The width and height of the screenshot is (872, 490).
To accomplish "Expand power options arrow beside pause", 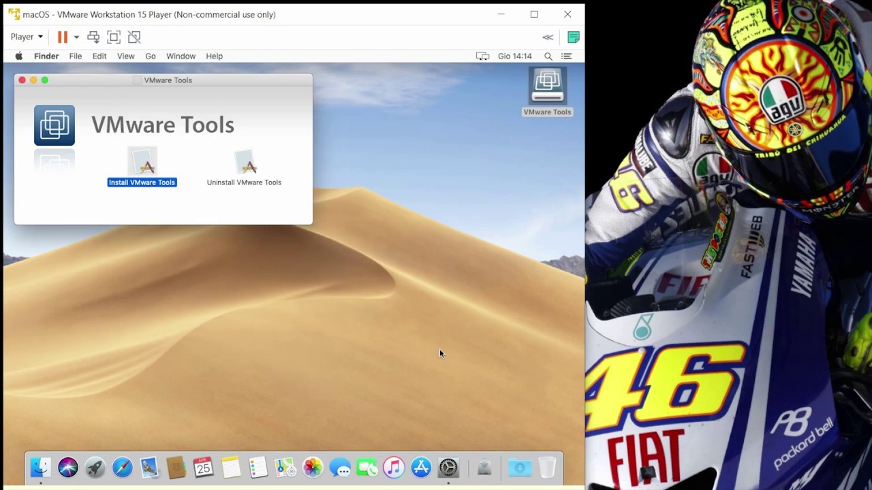I will [76, 37].
